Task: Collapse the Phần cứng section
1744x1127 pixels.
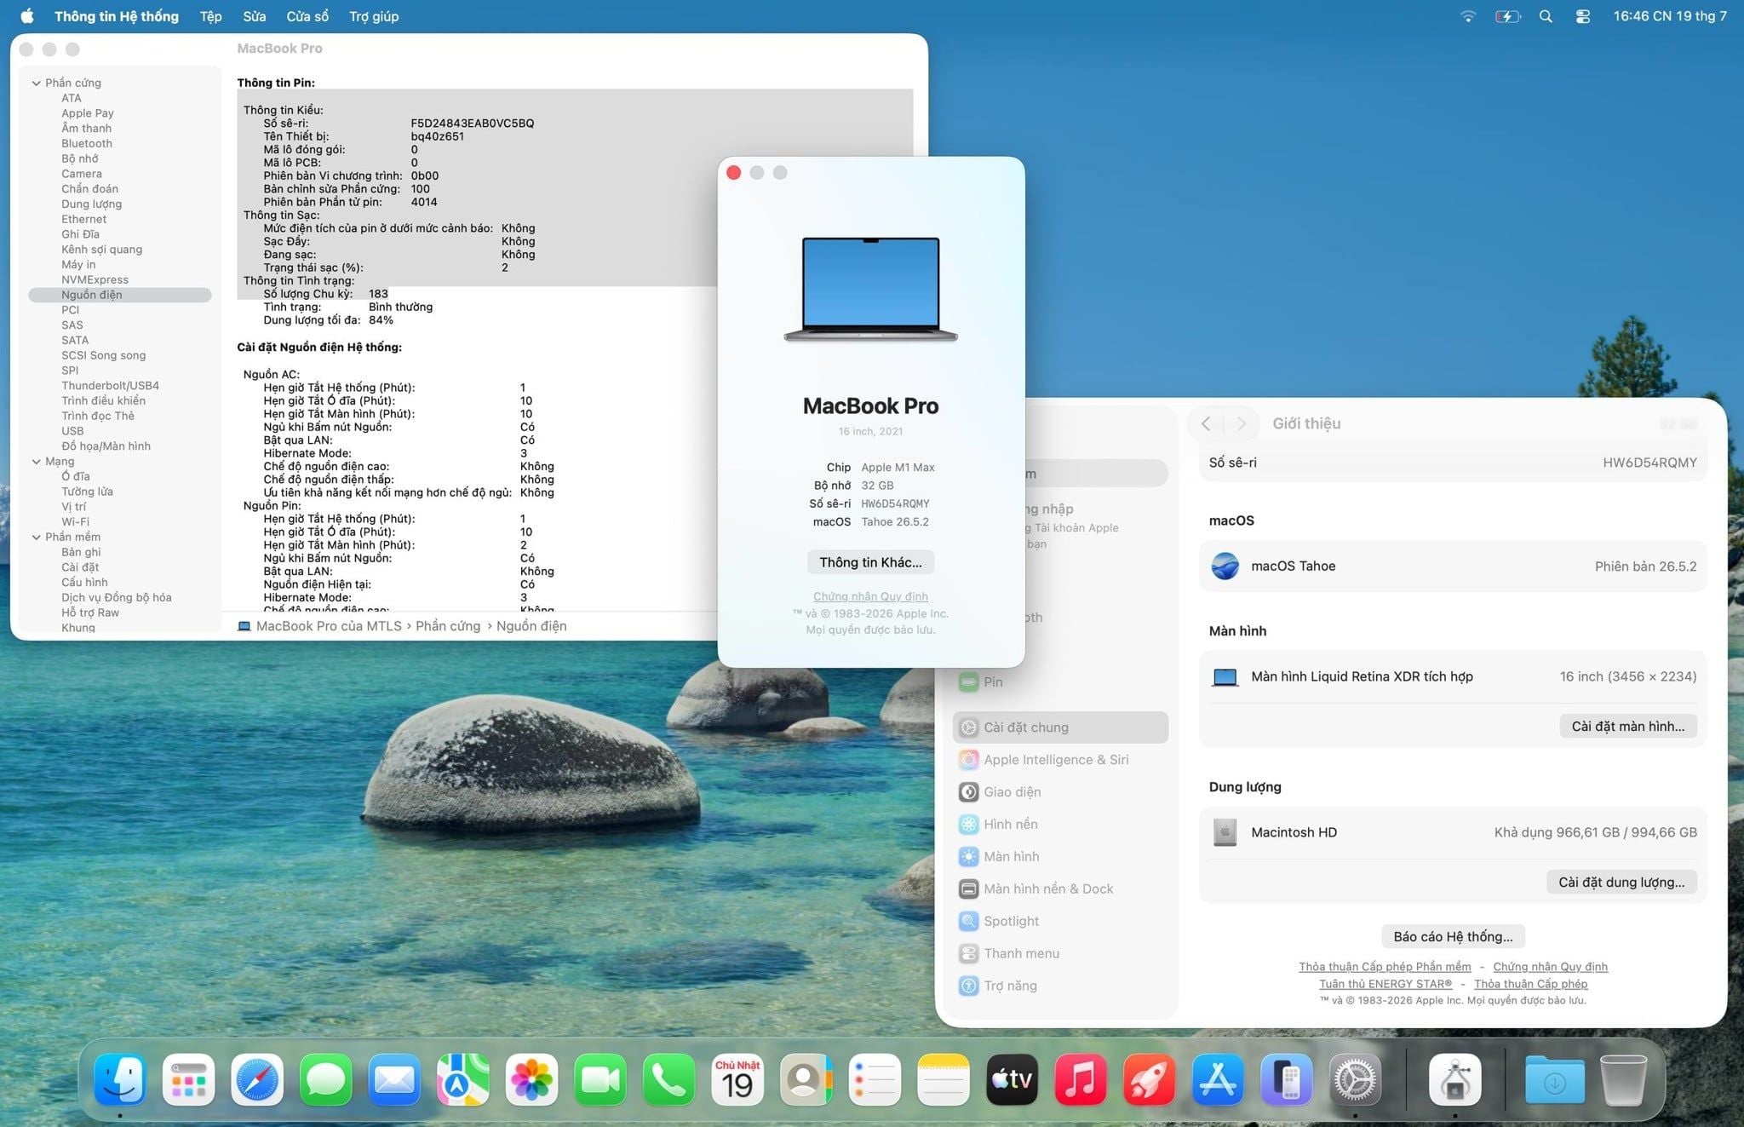Action: click(36, 83)
